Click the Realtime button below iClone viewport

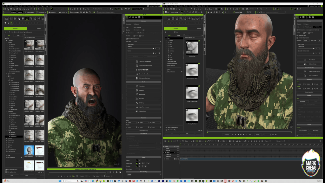[227, 135]
